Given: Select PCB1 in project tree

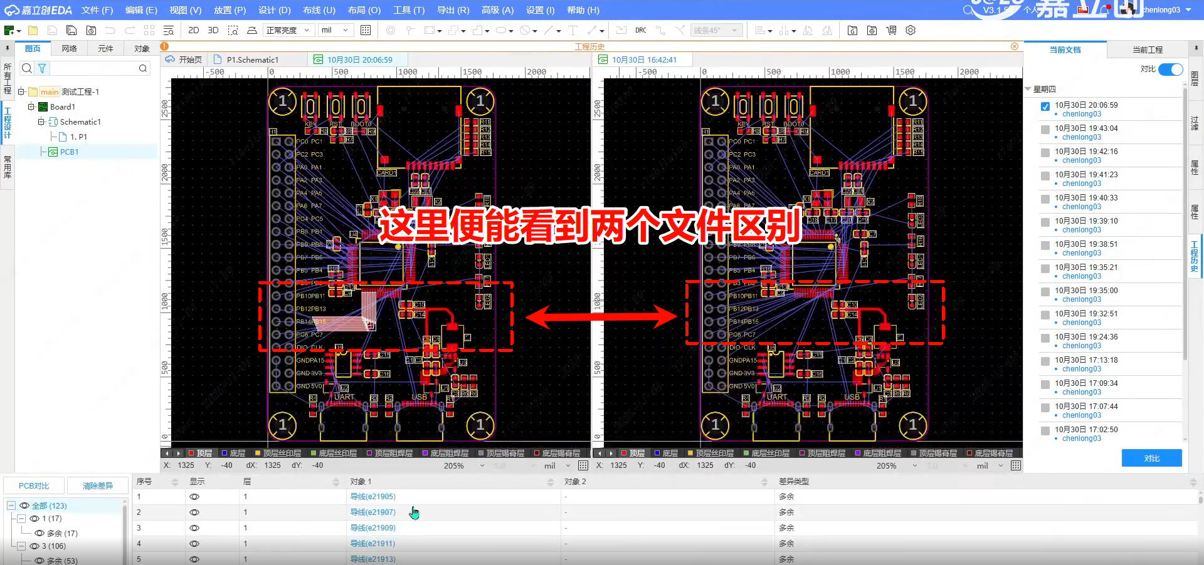Looking at the screenshot, I should (x=69, y=152).
